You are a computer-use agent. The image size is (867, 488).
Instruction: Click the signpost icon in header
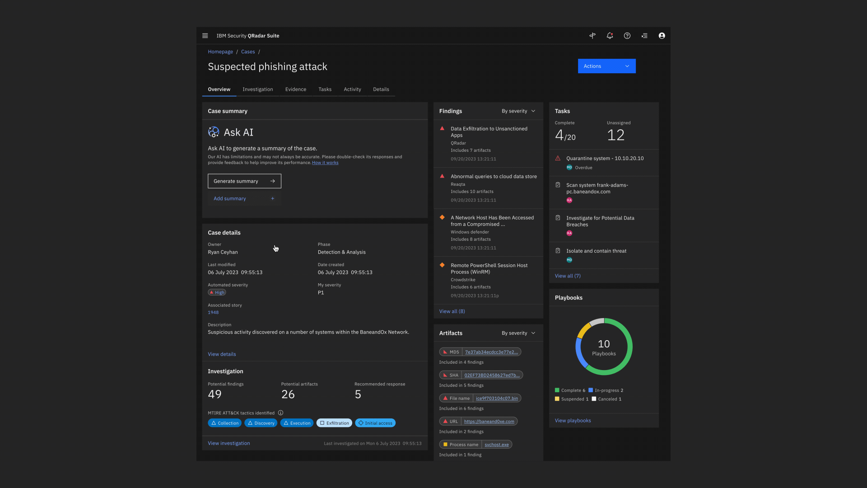592,36
